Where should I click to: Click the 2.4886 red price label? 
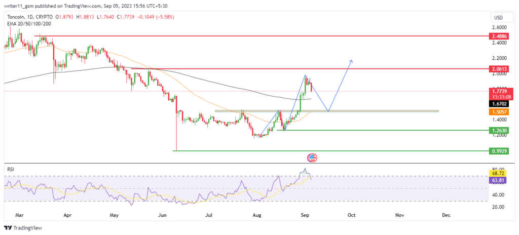pos(499,36)
